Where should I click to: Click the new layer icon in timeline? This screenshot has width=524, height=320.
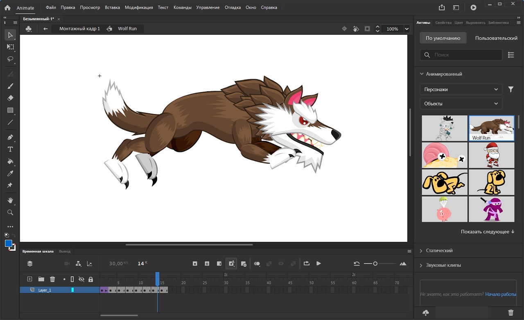[29, 279]
